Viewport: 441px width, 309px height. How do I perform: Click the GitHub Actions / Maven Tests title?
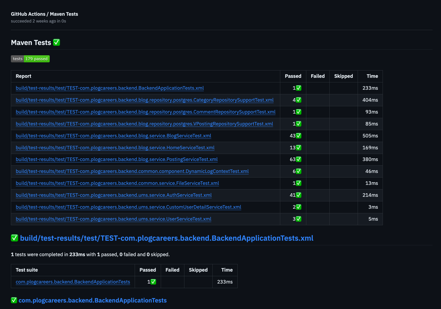coord(45,14)
